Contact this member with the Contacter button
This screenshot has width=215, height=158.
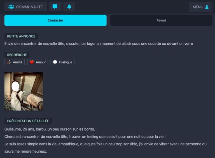55,20
